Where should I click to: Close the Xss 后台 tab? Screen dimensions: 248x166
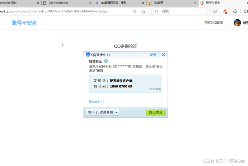38,3
